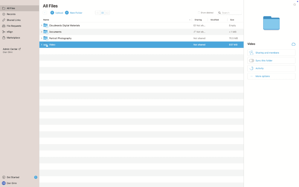Enable the Show deleted checkbox
The height and width of the screenshot is (187, 299).
coord(199,13)
